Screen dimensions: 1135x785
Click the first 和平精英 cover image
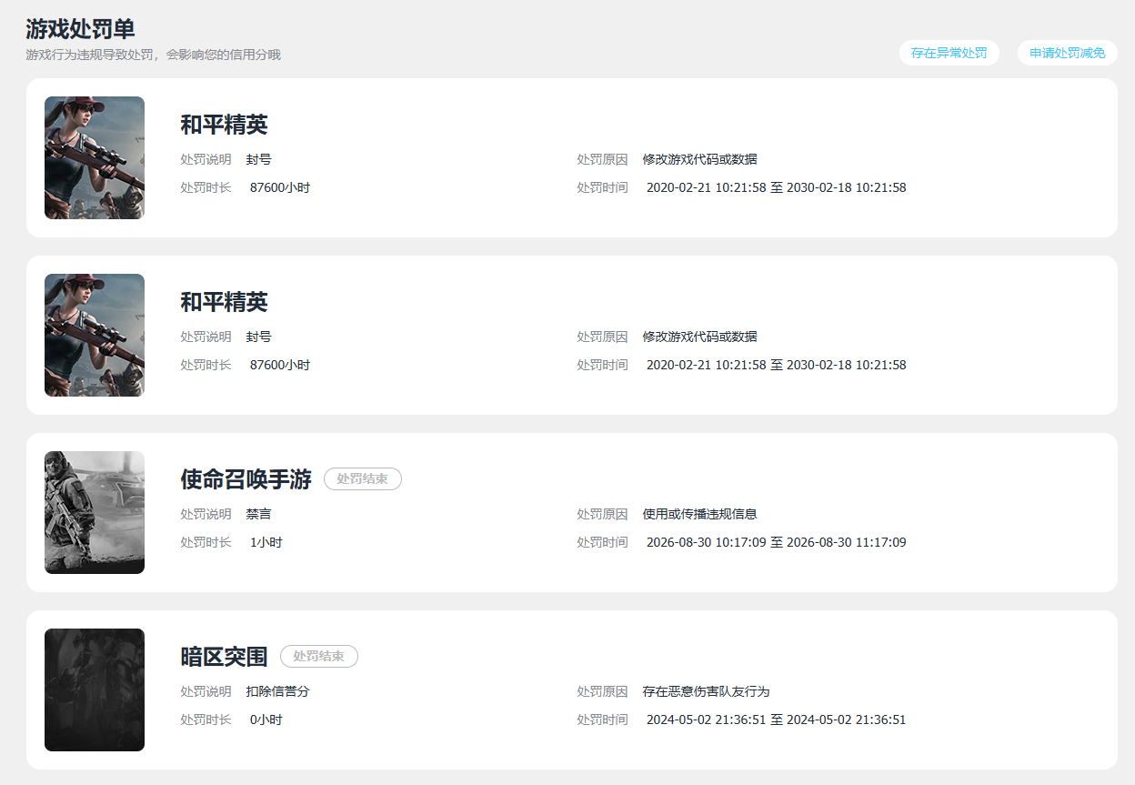tap(95, 157)
